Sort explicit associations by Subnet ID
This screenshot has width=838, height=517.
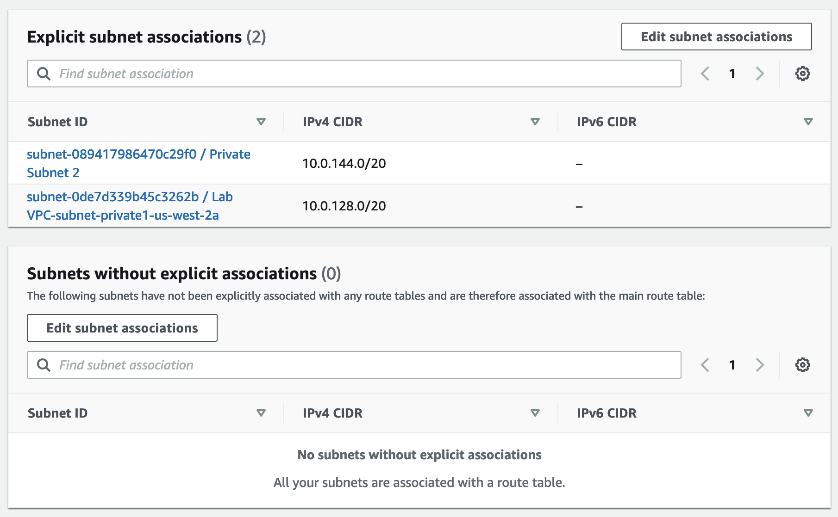[261, 122]
